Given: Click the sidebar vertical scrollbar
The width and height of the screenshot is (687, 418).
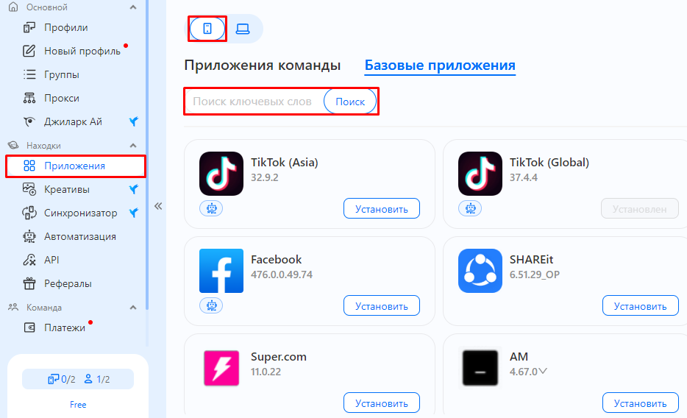Looking at the screenshot, I should (x=147, y=153).
